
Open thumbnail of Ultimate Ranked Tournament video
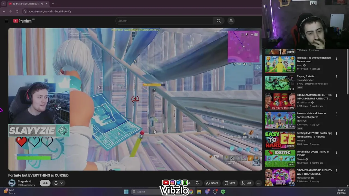(280, 65)
